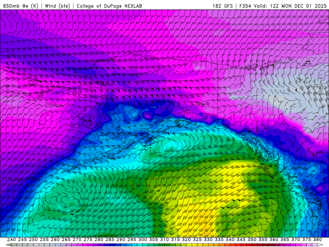Screen dimensions: 329x247
Task: Click the 255 colorbar scale label
Action: pyautogui.click(x=44, y=240)
